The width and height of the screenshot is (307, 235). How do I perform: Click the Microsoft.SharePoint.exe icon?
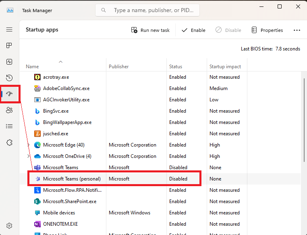[x=37, y=201]
